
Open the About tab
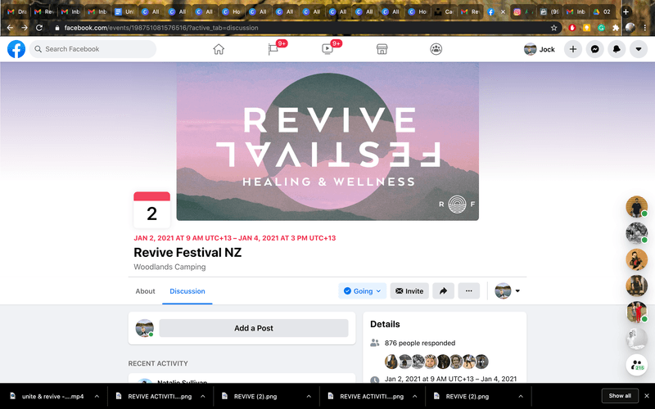pos(145,291)
